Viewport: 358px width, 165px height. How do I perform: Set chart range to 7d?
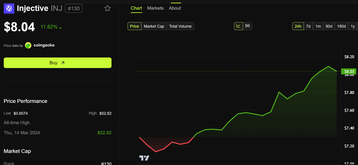[x=308, y=26]
